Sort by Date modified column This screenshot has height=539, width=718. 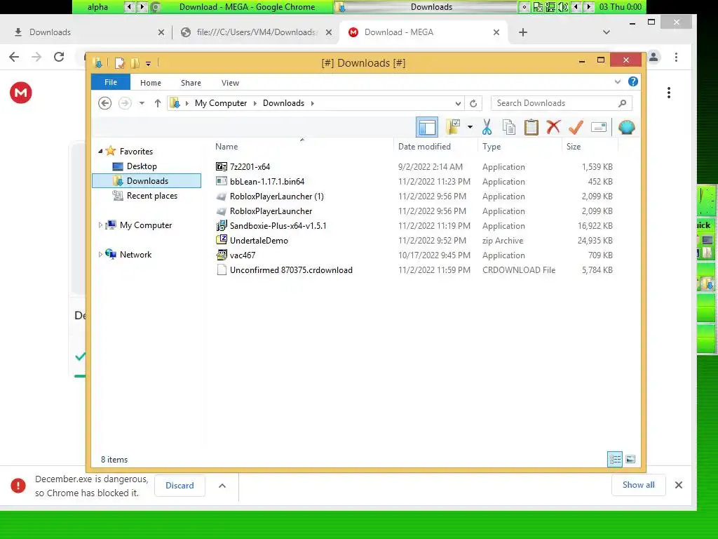click(x=424, y=147)
